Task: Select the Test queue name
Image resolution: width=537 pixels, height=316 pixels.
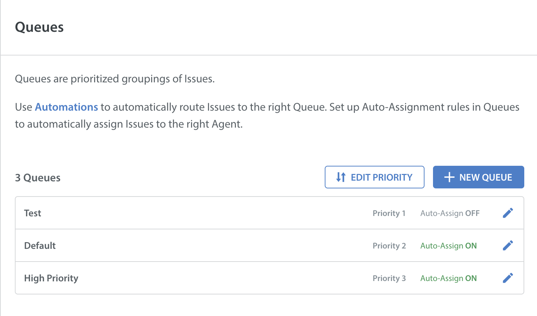Action: (33, 213)
